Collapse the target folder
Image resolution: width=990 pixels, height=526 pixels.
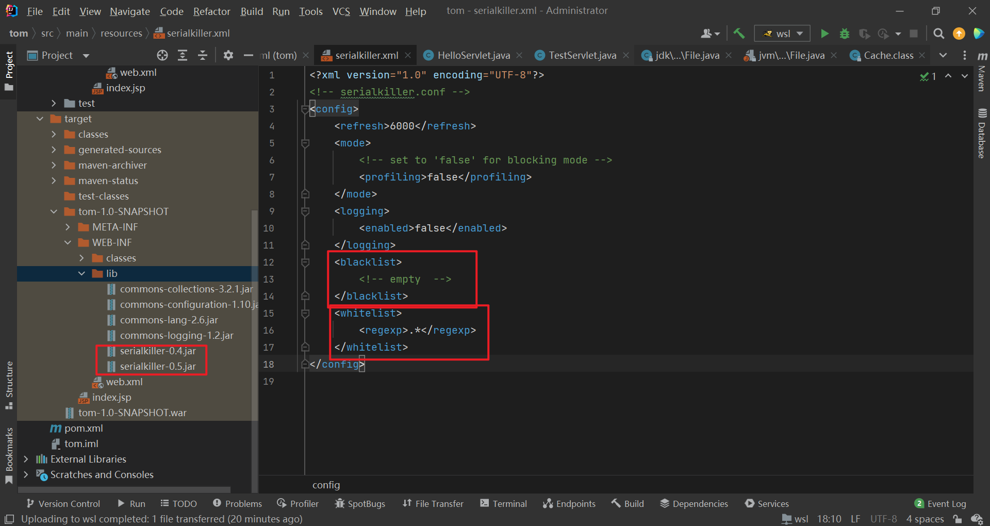pyautogui.click(x=40, y=119)
